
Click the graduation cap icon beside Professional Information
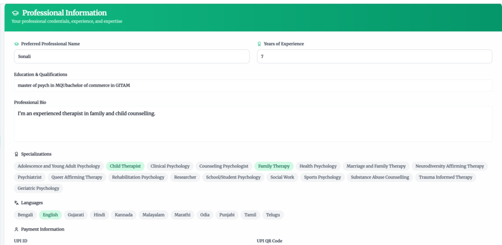pyautogui.click(x=15, y=13)
